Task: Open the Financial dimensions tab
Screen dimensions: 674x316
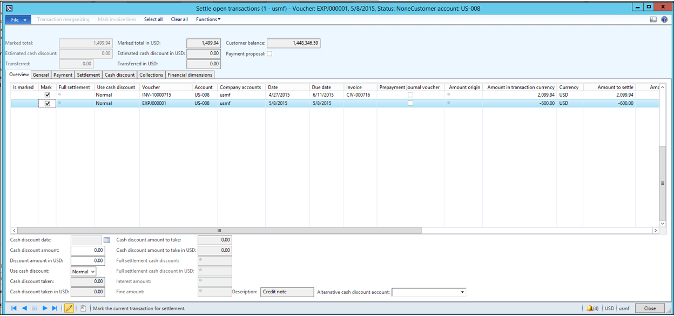Action: [x=190, y=75]
